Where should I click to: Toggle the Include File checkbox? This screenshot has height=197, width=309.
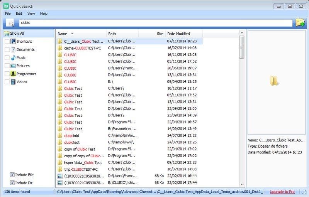point(12,175)
